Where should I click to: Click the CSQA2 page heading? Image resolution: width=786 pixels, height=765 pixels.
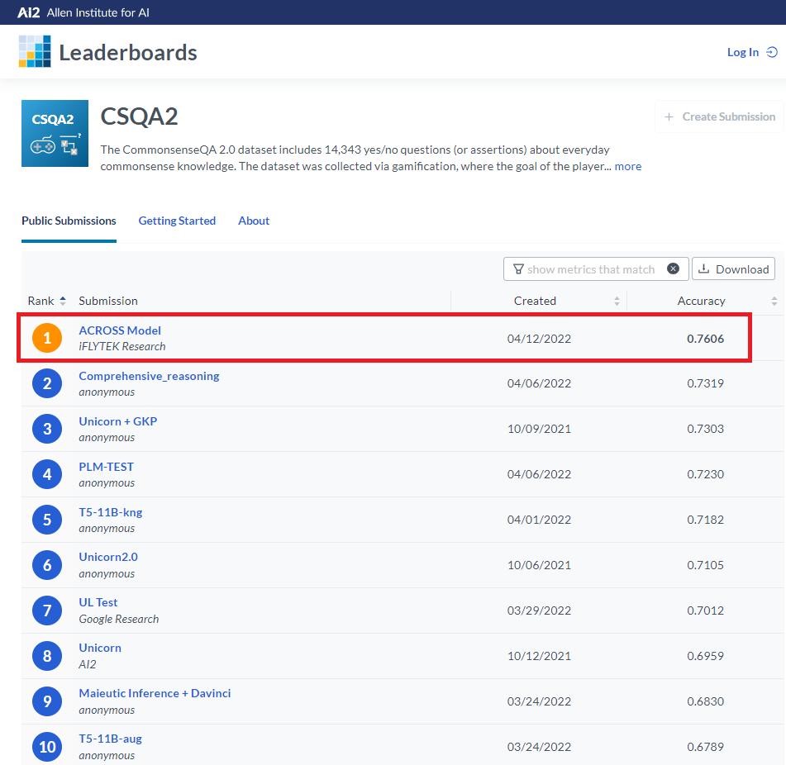[x=140, y=116]
